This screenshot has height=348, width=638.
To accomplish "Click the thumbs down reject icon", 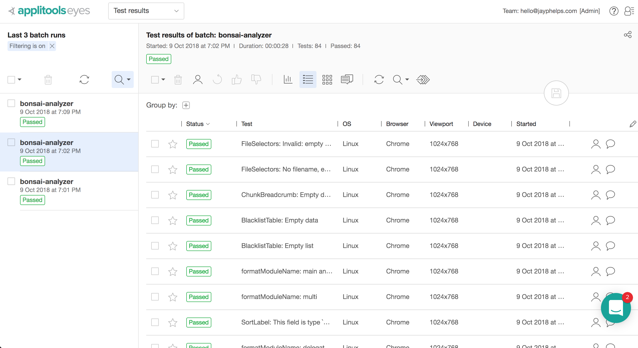I will [x=256, y=80].
